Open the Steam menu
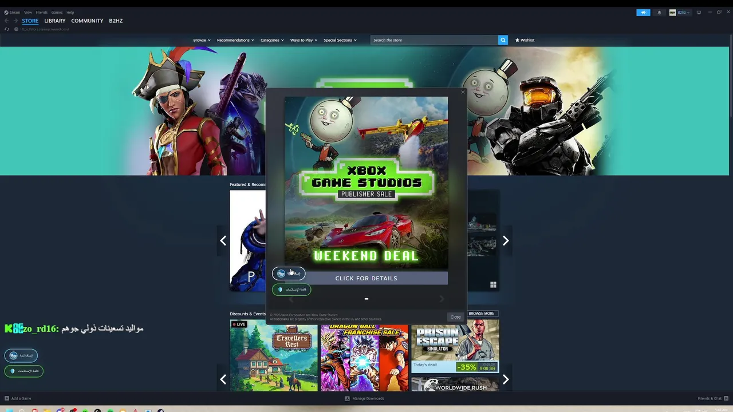Viewport: 733px width, 412px height. coord(15,12)
